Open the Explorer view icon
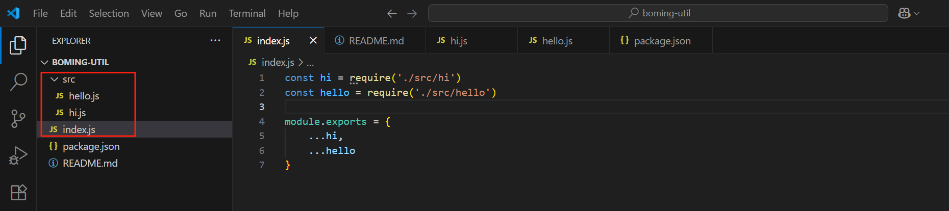The image size is (949, 211). tap(18, 46)
